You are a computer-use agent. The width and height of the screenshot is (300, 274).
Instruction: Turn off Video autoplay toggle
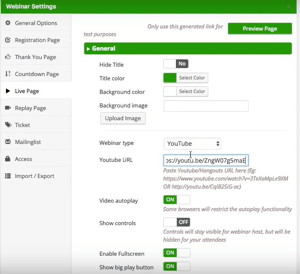pyautogui.click(x=177, y=200)
